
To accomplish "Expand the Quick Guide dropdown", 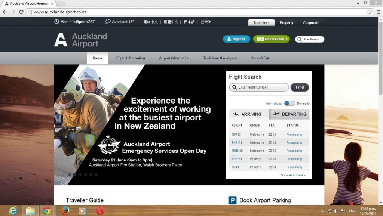I will (271, 39).
